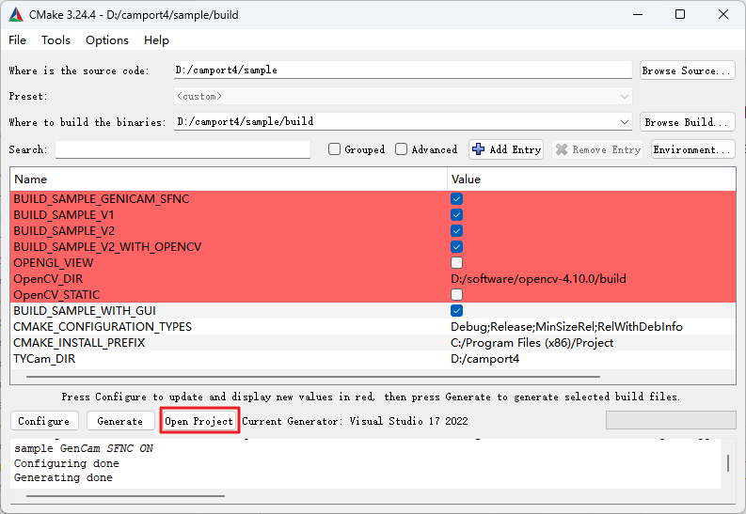Toggle the OpenCV_STATIC checkbox
This screenshot has width=746, height=514.
click(456, 295)
